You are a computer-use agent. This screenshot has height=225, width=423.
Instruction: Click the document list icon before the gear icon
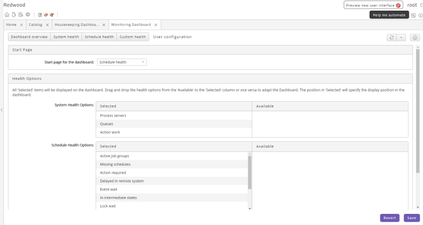coord(21,15)
